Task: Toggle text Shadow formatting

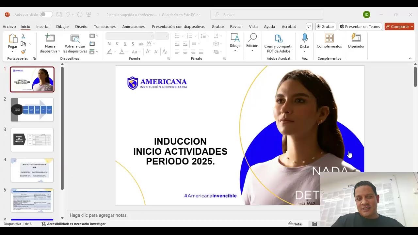Action: click(x=133, y=44)
